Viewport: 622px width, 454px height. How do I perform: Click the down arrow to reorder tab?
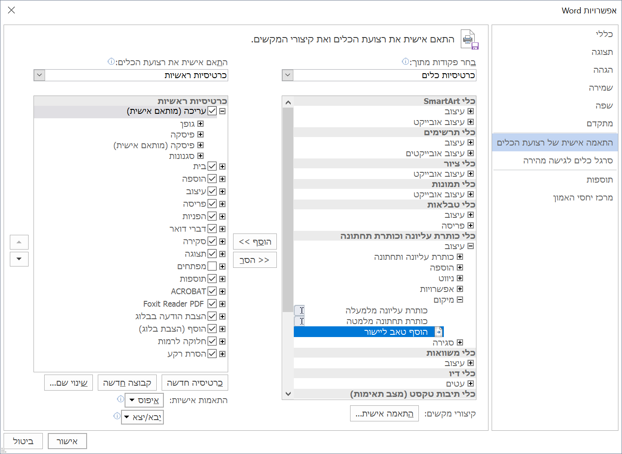[x=19, y=259]
